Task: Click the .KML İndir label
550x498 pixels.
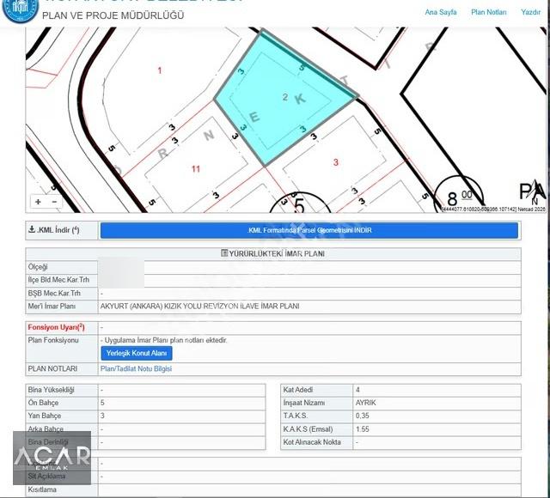Action: coord(58,230)
